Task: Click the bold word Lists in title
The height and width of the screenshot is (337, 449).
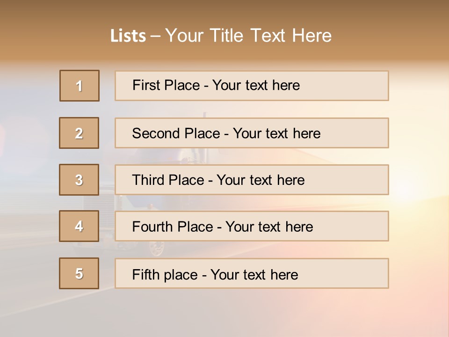Action: 128,36
